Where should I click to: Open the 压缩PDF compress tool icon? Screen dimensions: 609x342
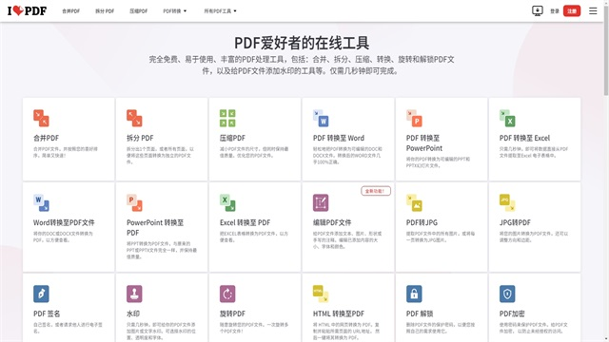(x=227, y=118)
